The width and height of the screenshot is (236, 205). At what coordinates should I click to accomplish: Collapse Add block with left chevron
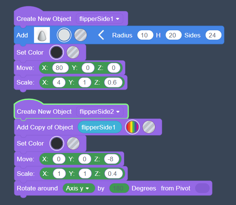101,35
